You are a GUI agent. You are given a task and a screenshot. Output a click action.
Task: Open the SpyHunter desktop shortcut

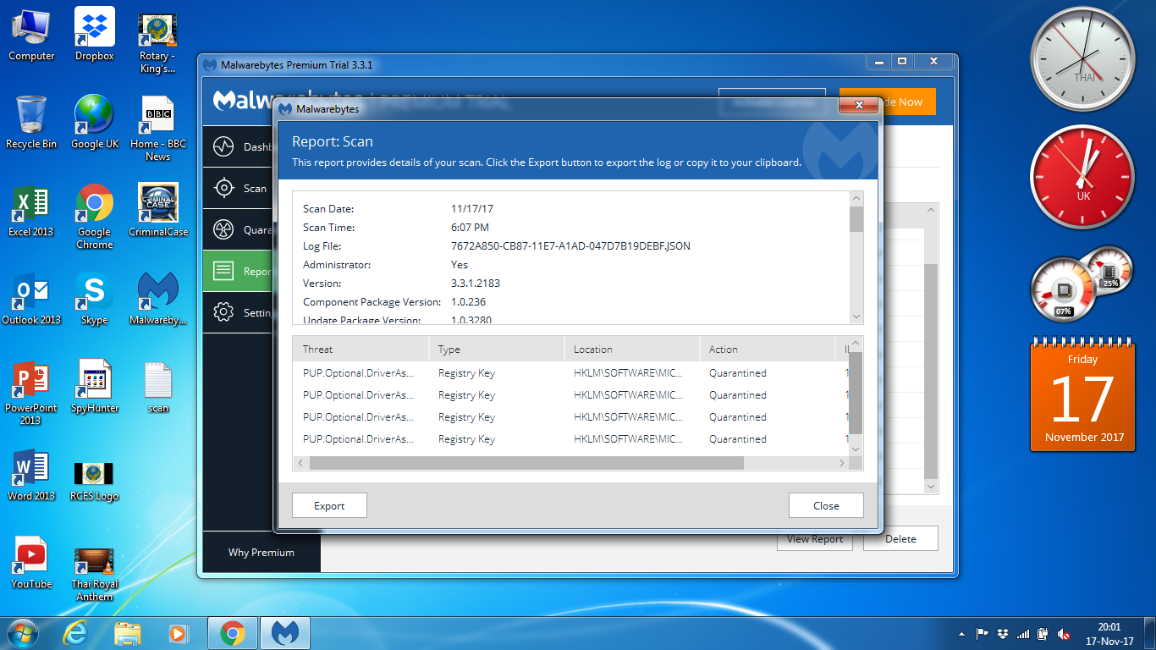(94, 386)
